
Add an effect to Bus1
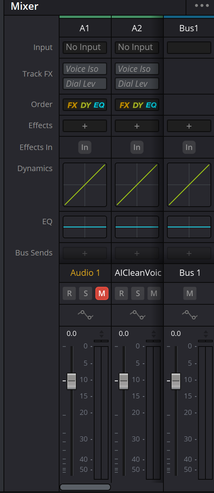click(x=189, y=126)
